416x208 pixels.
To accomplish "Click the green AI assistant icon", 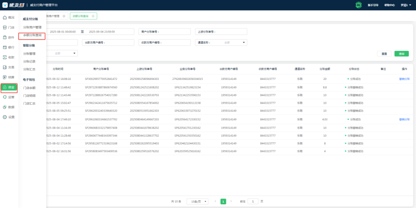I will 358,5.
